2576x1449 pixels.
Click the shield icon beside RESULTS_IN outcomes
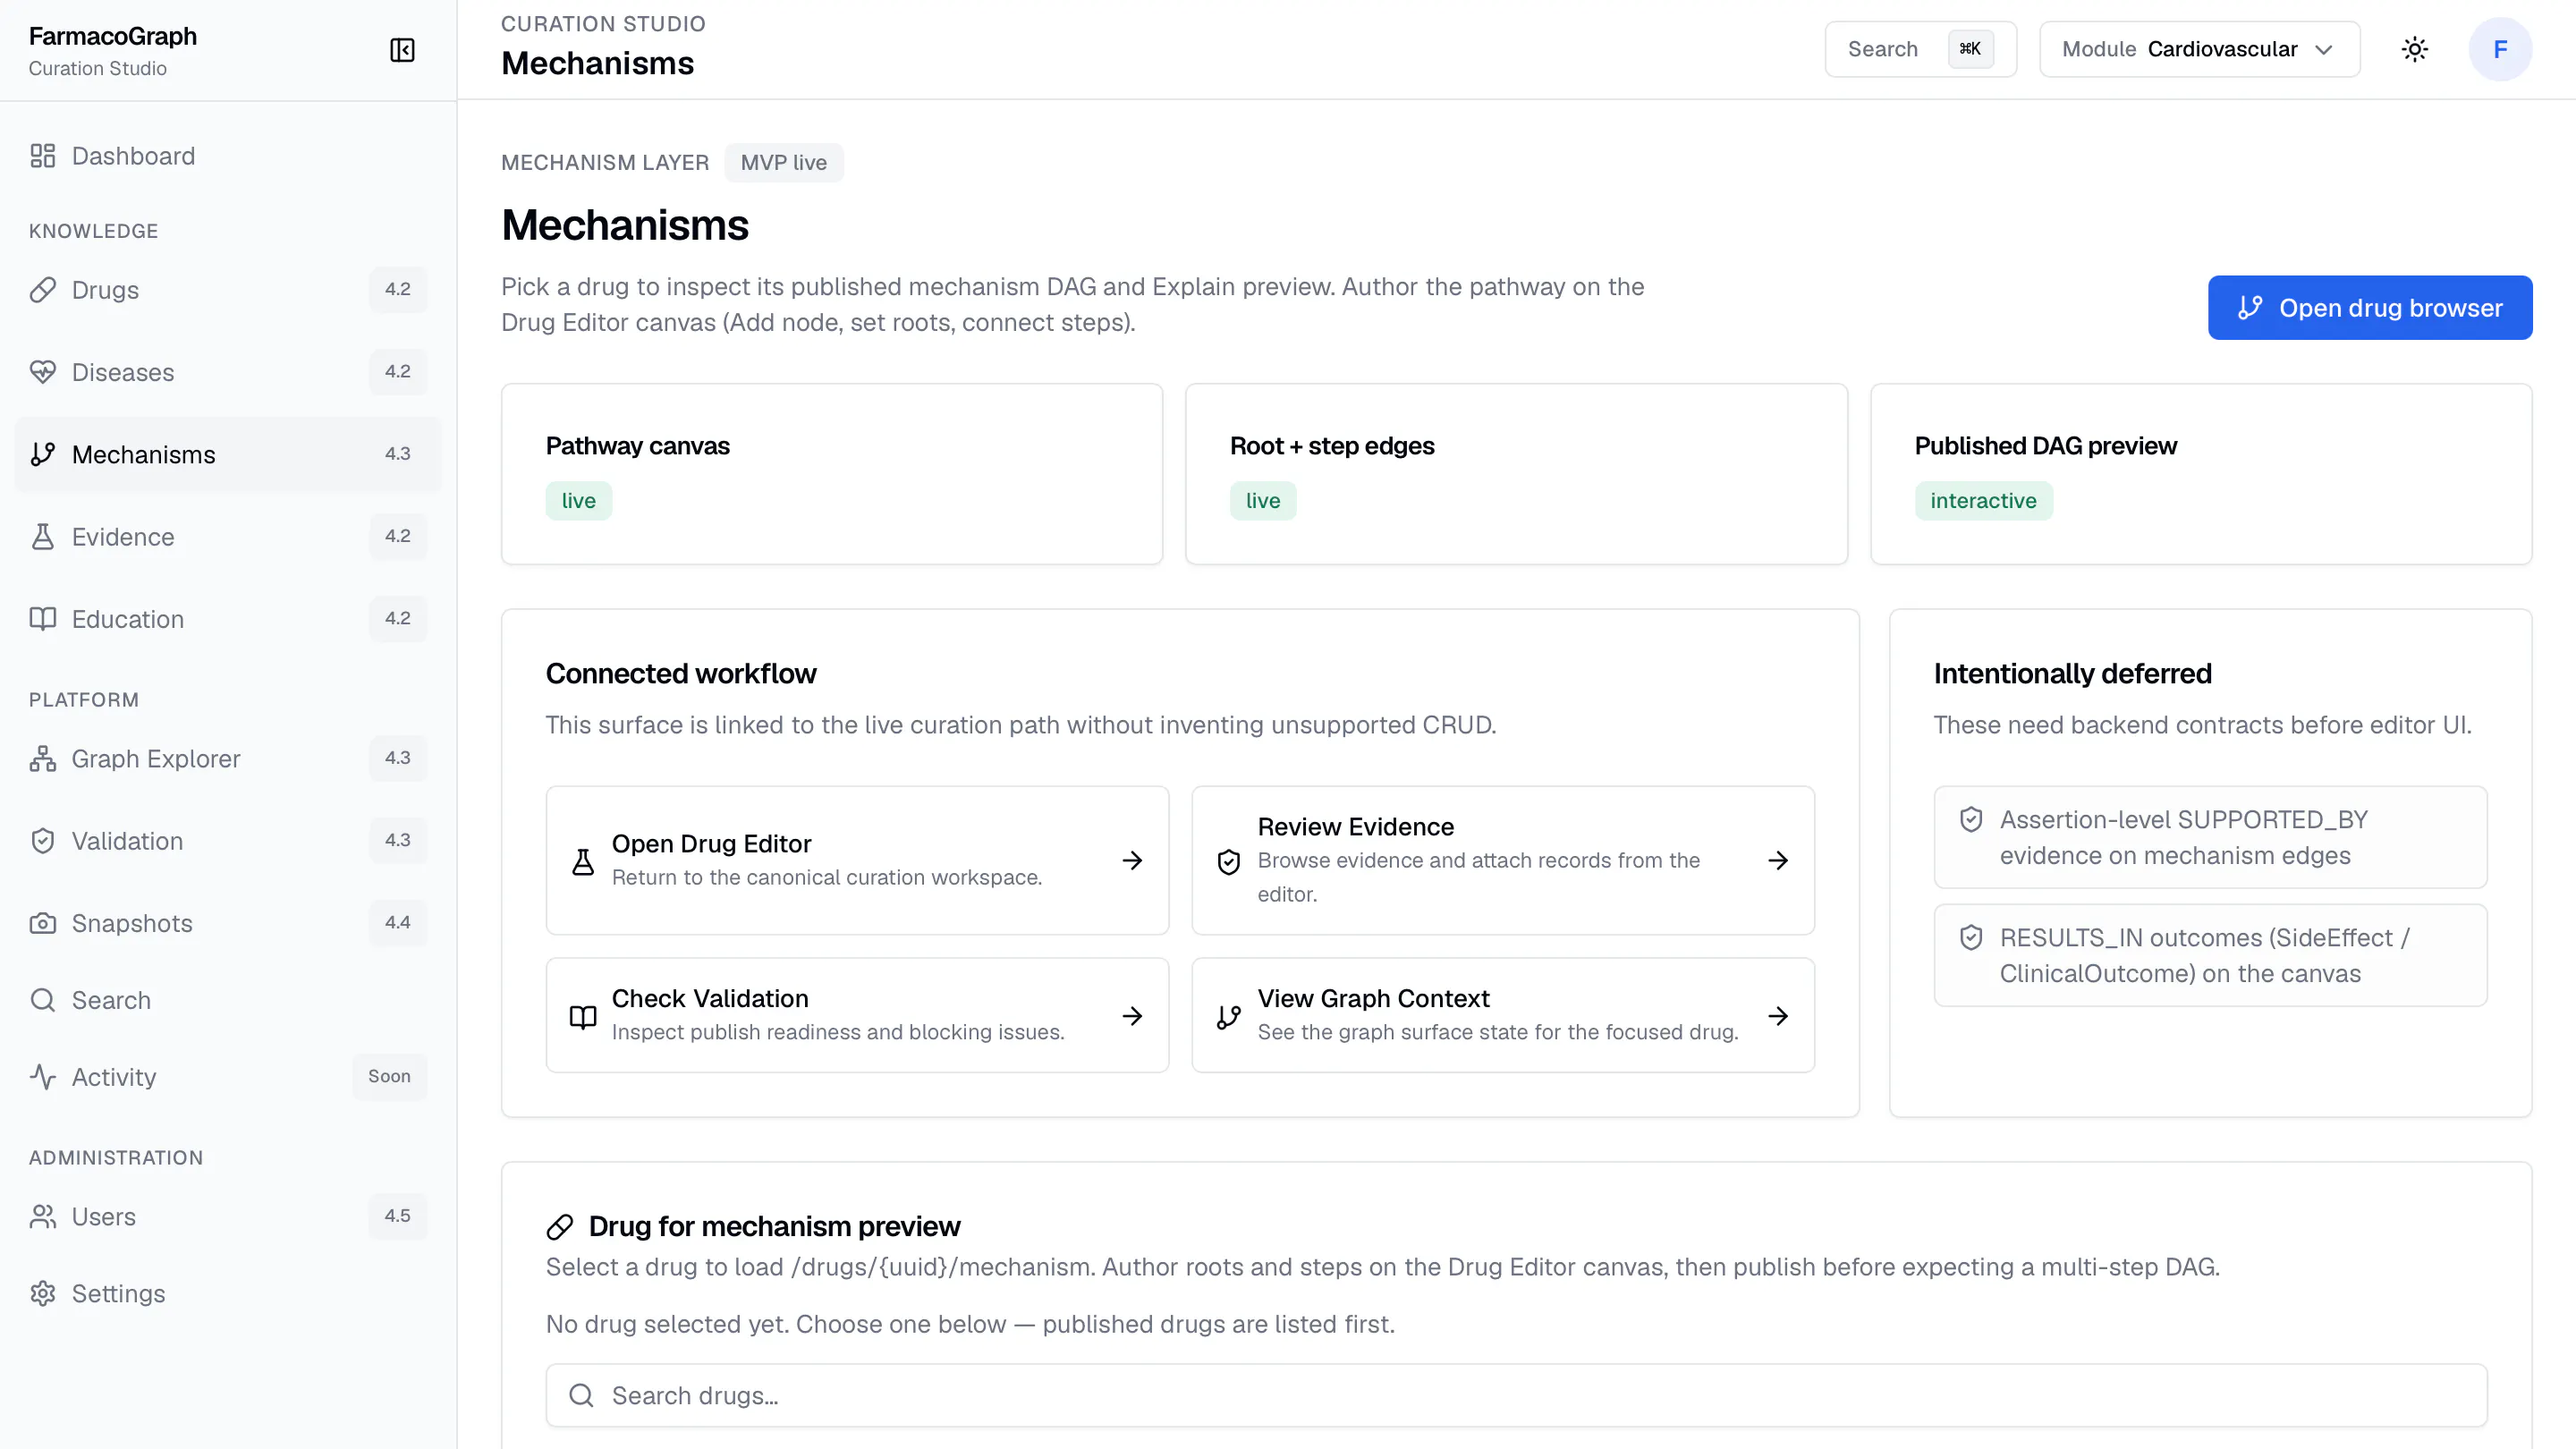[1971, 938]
